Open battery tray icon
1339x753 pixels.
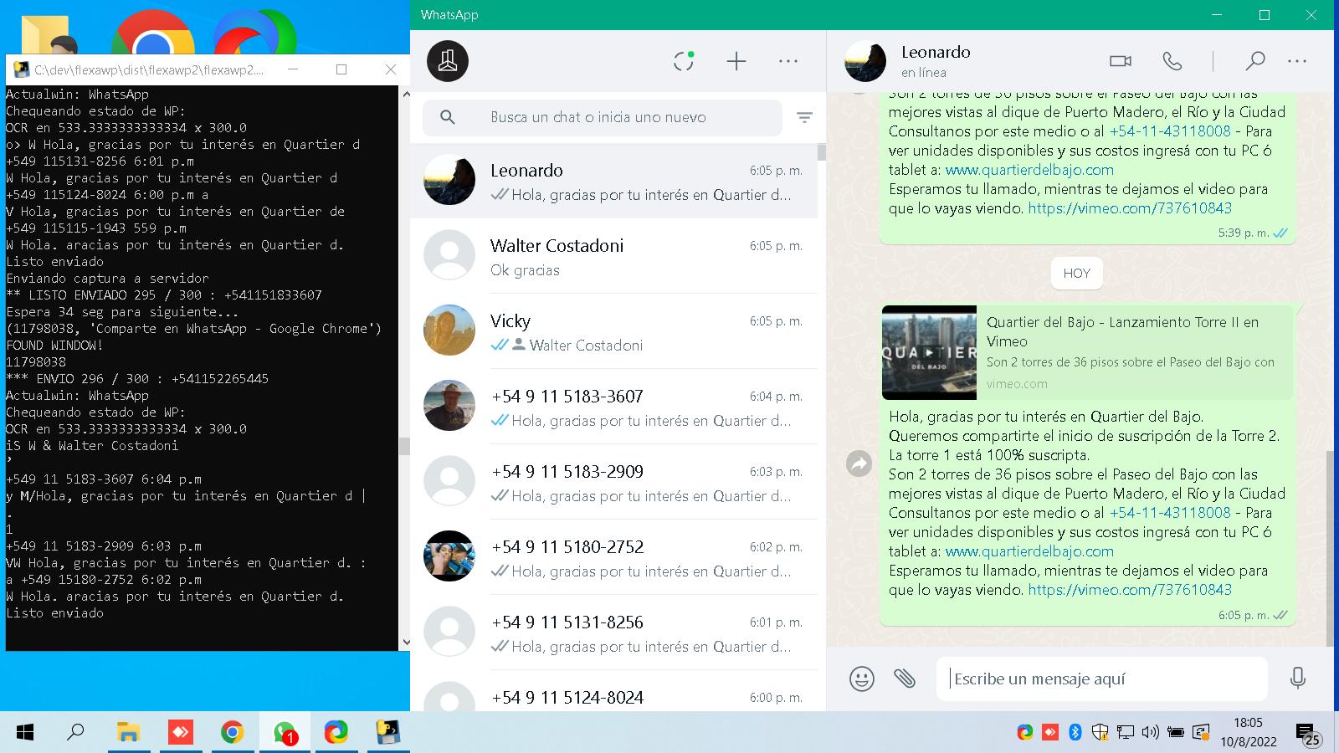(1176, 733)
